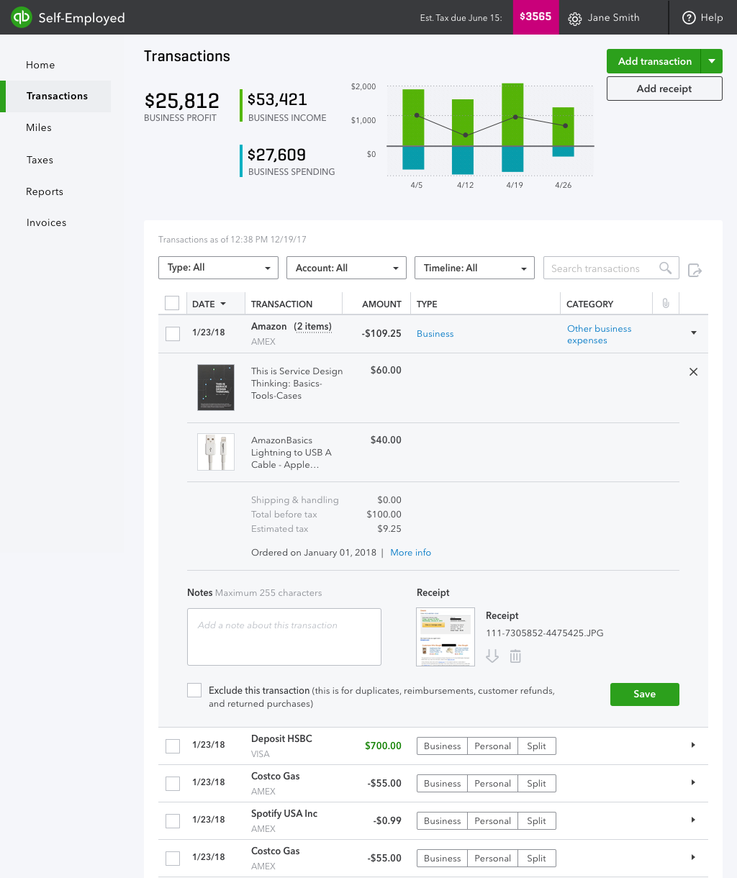Image resolution: width=737 pixels, height=878 pixels.
Task: Mark bottom Costco Gas row as Business
Action: (442, 859)
